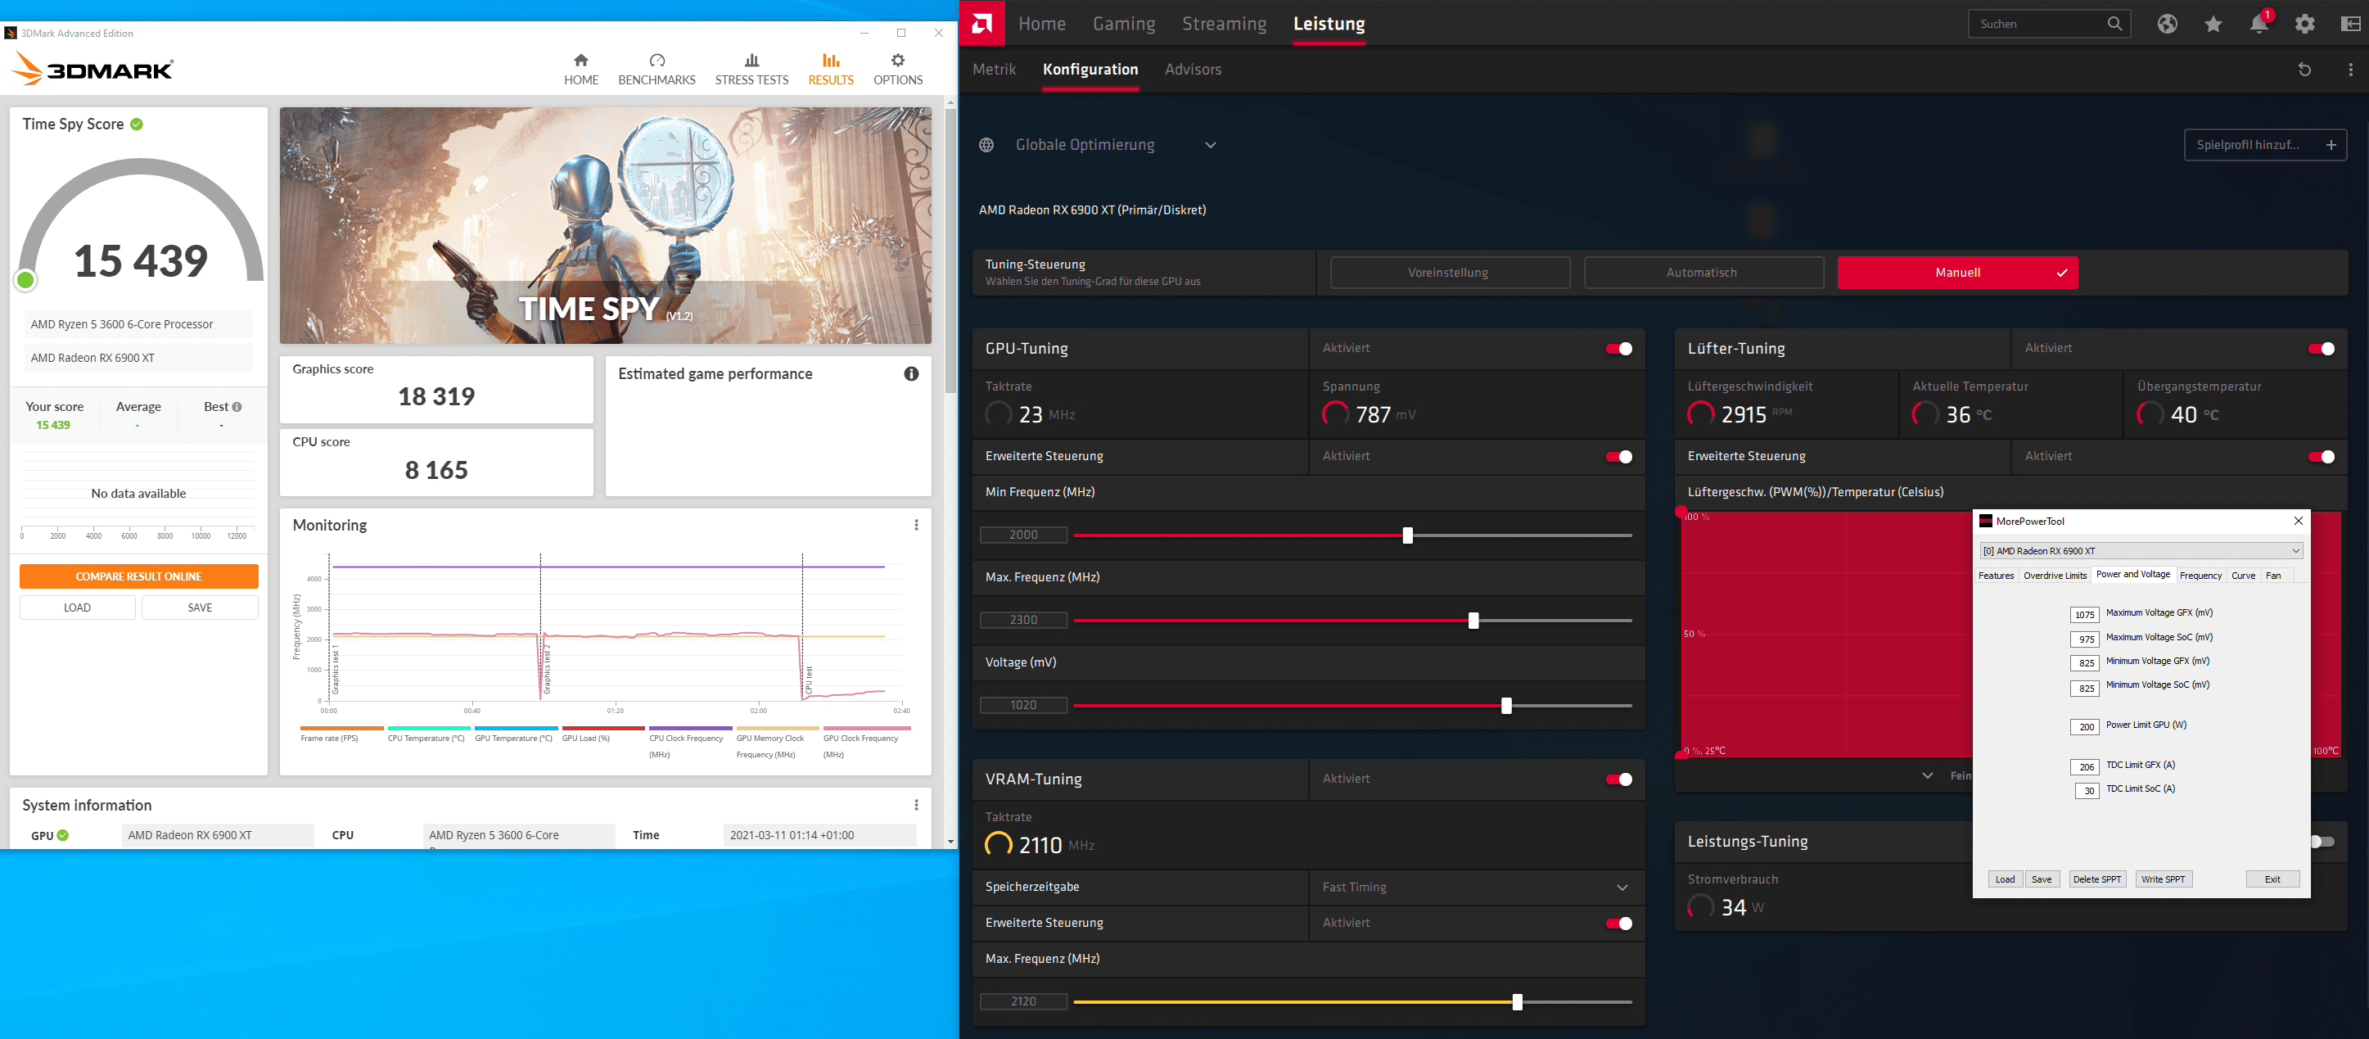Open the Advisors sub-tab
The image size is (2369, 1039).
pyautogui.click(x=1193, y=69)
